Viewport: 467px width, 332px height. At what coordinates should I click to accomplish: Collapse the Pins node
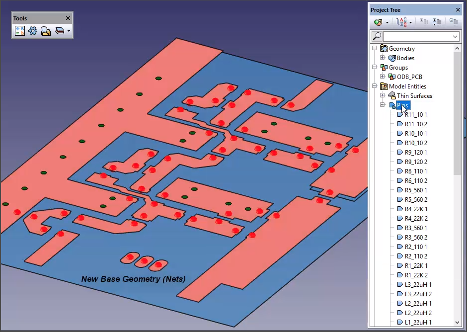click(383, 105)
